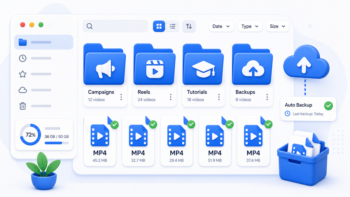The height and width of the screenshot is (197, 350).
Task: Click the Auto Backup green check status
Action: pyautogui.click(x=328, y=105)
